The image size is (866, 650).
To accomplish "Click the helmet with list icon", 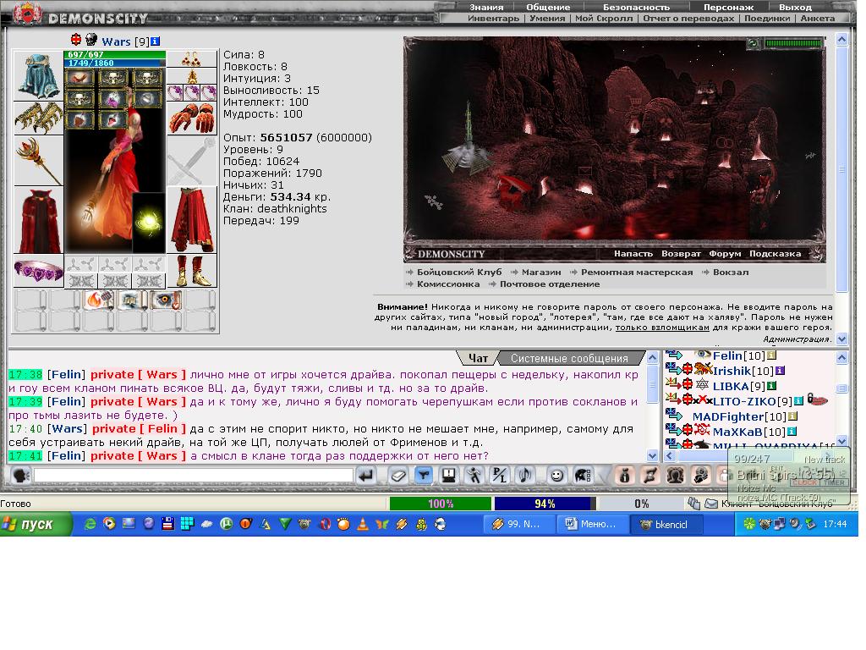I will tap(583, 476).
